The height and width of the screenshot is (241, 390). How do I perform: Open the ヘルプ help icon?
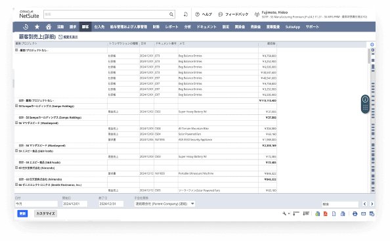[x=197, y=14]
